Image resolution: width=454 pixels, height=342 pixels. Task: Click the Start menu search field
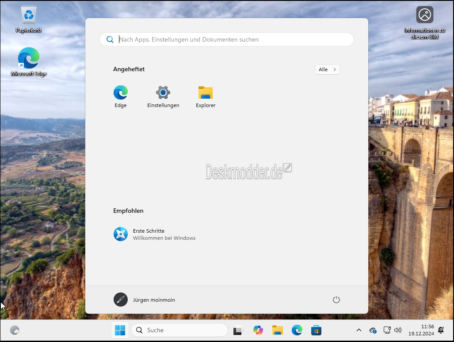227,39
